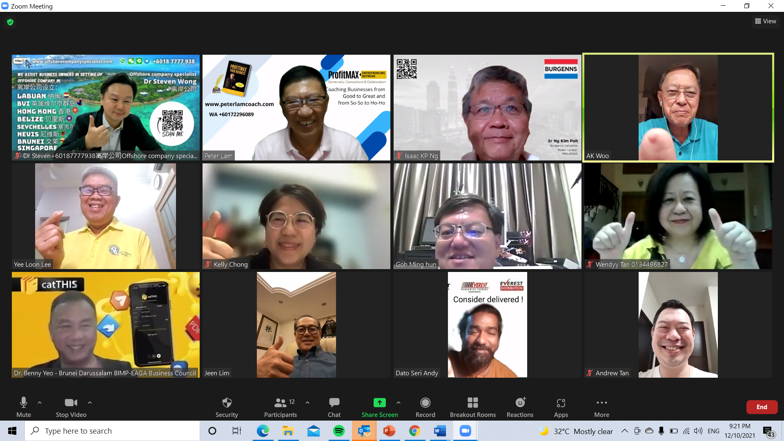Select AK Woo's video tile
The width and height of the screenshot is (784, 441).
(678, 108)
